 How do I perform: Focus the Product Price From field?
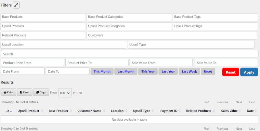coord(32,63)
